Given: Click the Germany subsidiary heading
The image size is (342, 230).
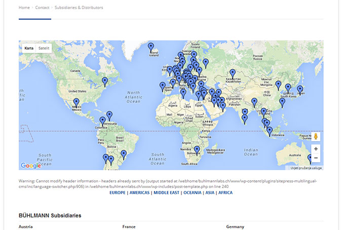Looking at the screenshot, I should [x=235, y=227].
